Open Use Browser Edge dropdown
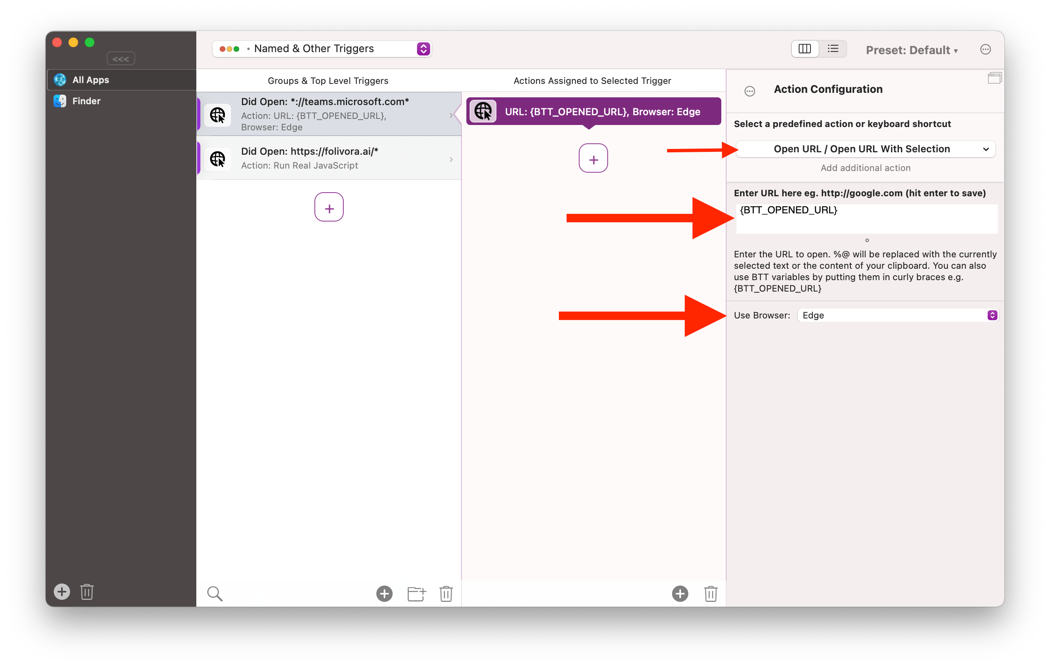Viewport: 1050px width, 667px height. coord(897,315)
